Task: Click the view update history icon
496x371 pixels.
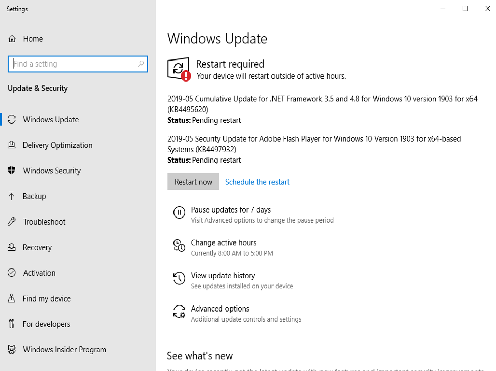Action: pyautogui.click(x=179, y=278)
